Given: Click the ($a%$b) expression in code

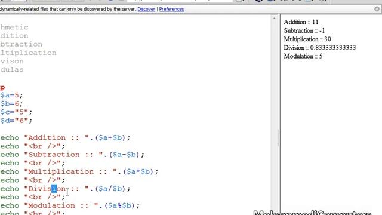Looking at the screenshot, I should coord(119,205).
